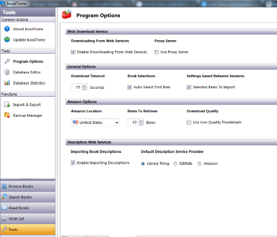This screenshot has width=277, height=237.
Task: Click the Search Books magnifier icon
Action: coord(4,197)
